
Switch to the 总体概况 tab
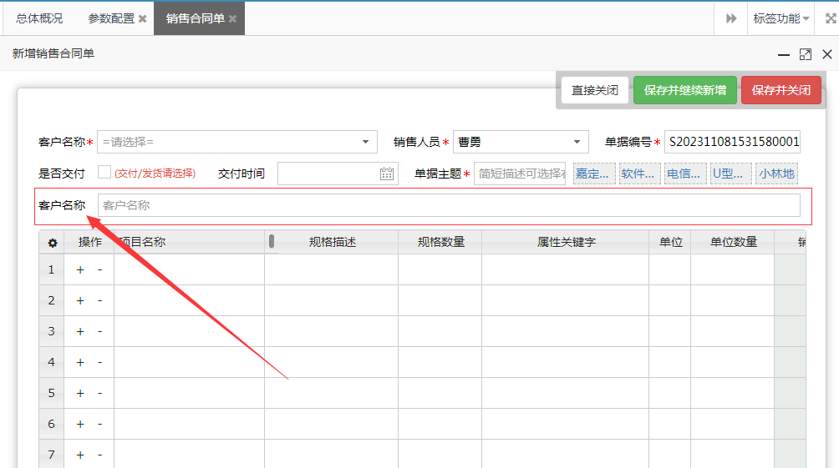point(39,18)
